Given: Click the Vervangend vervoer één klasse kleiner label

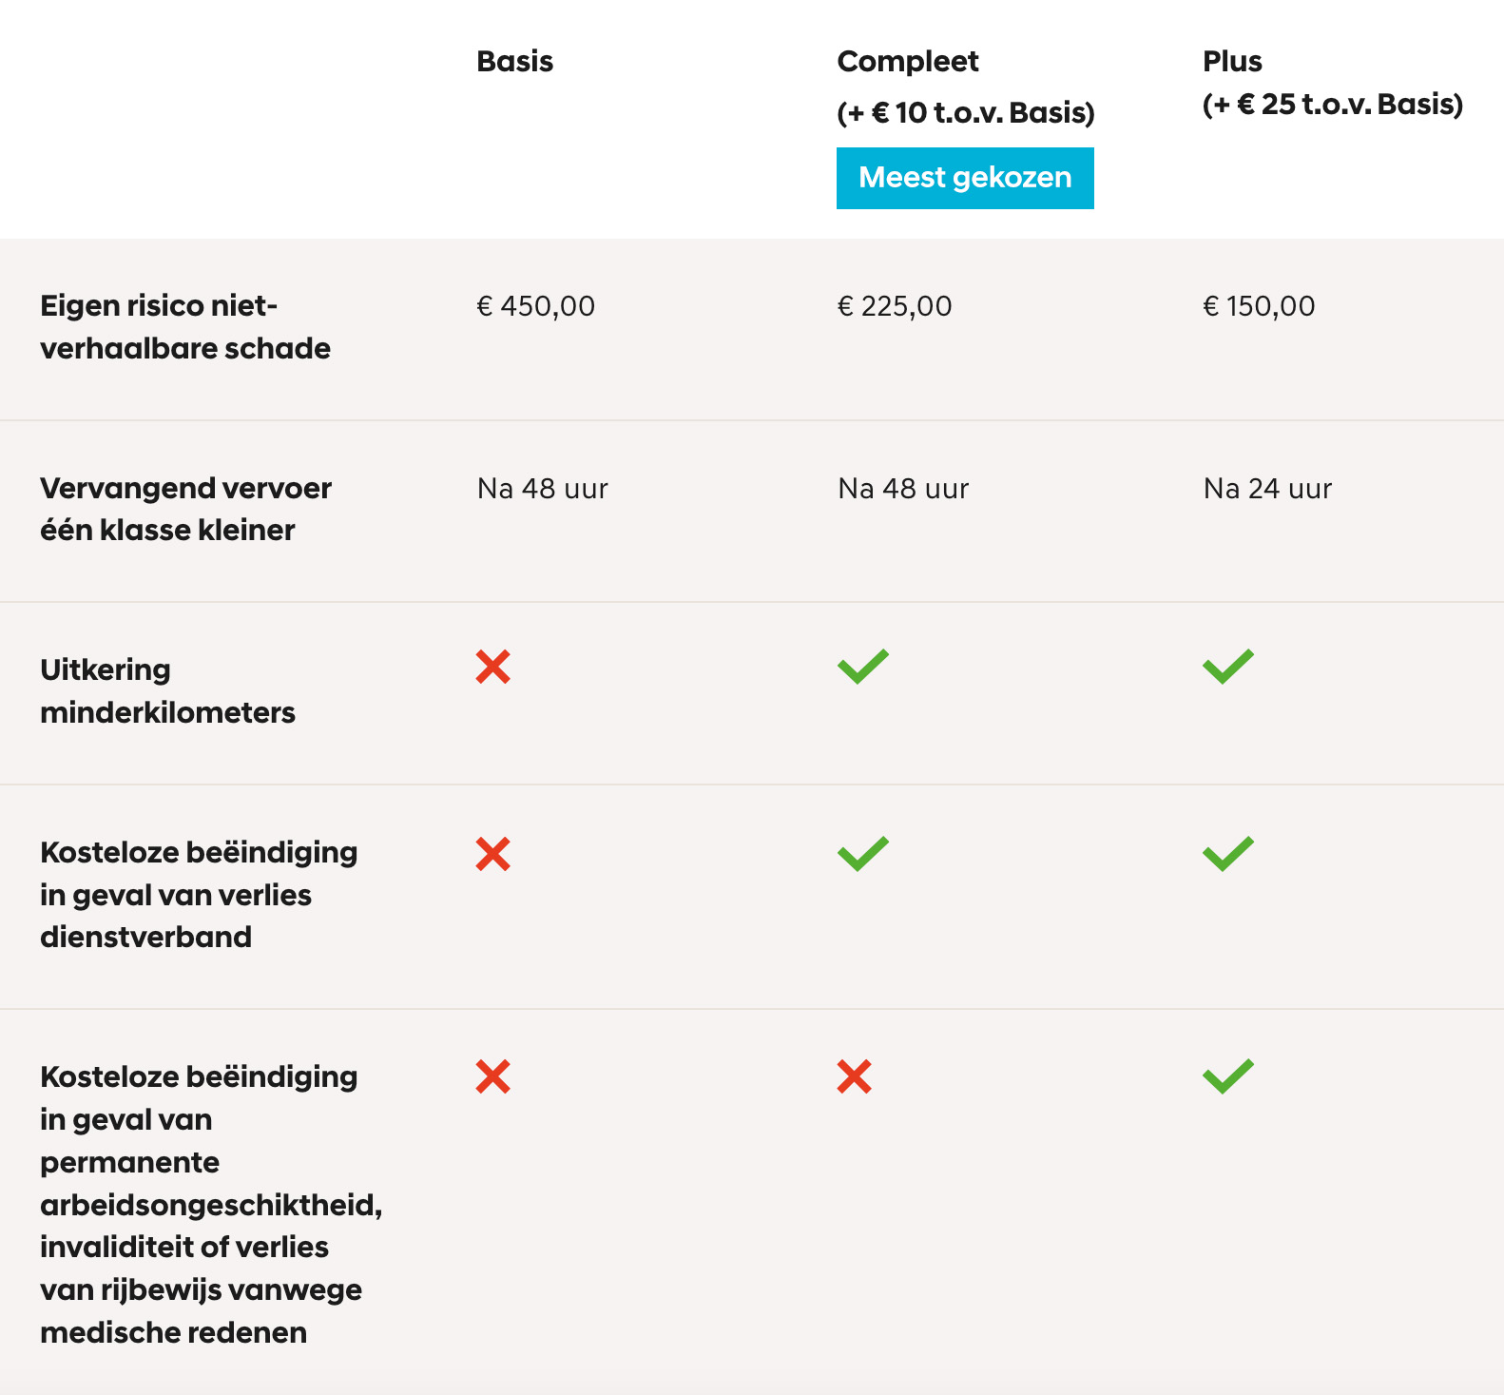Looking at the screenshot, I should click(185, 509).
